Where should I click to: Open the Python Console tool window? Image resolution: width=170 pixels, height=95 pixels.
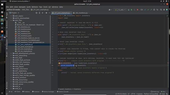63,92
